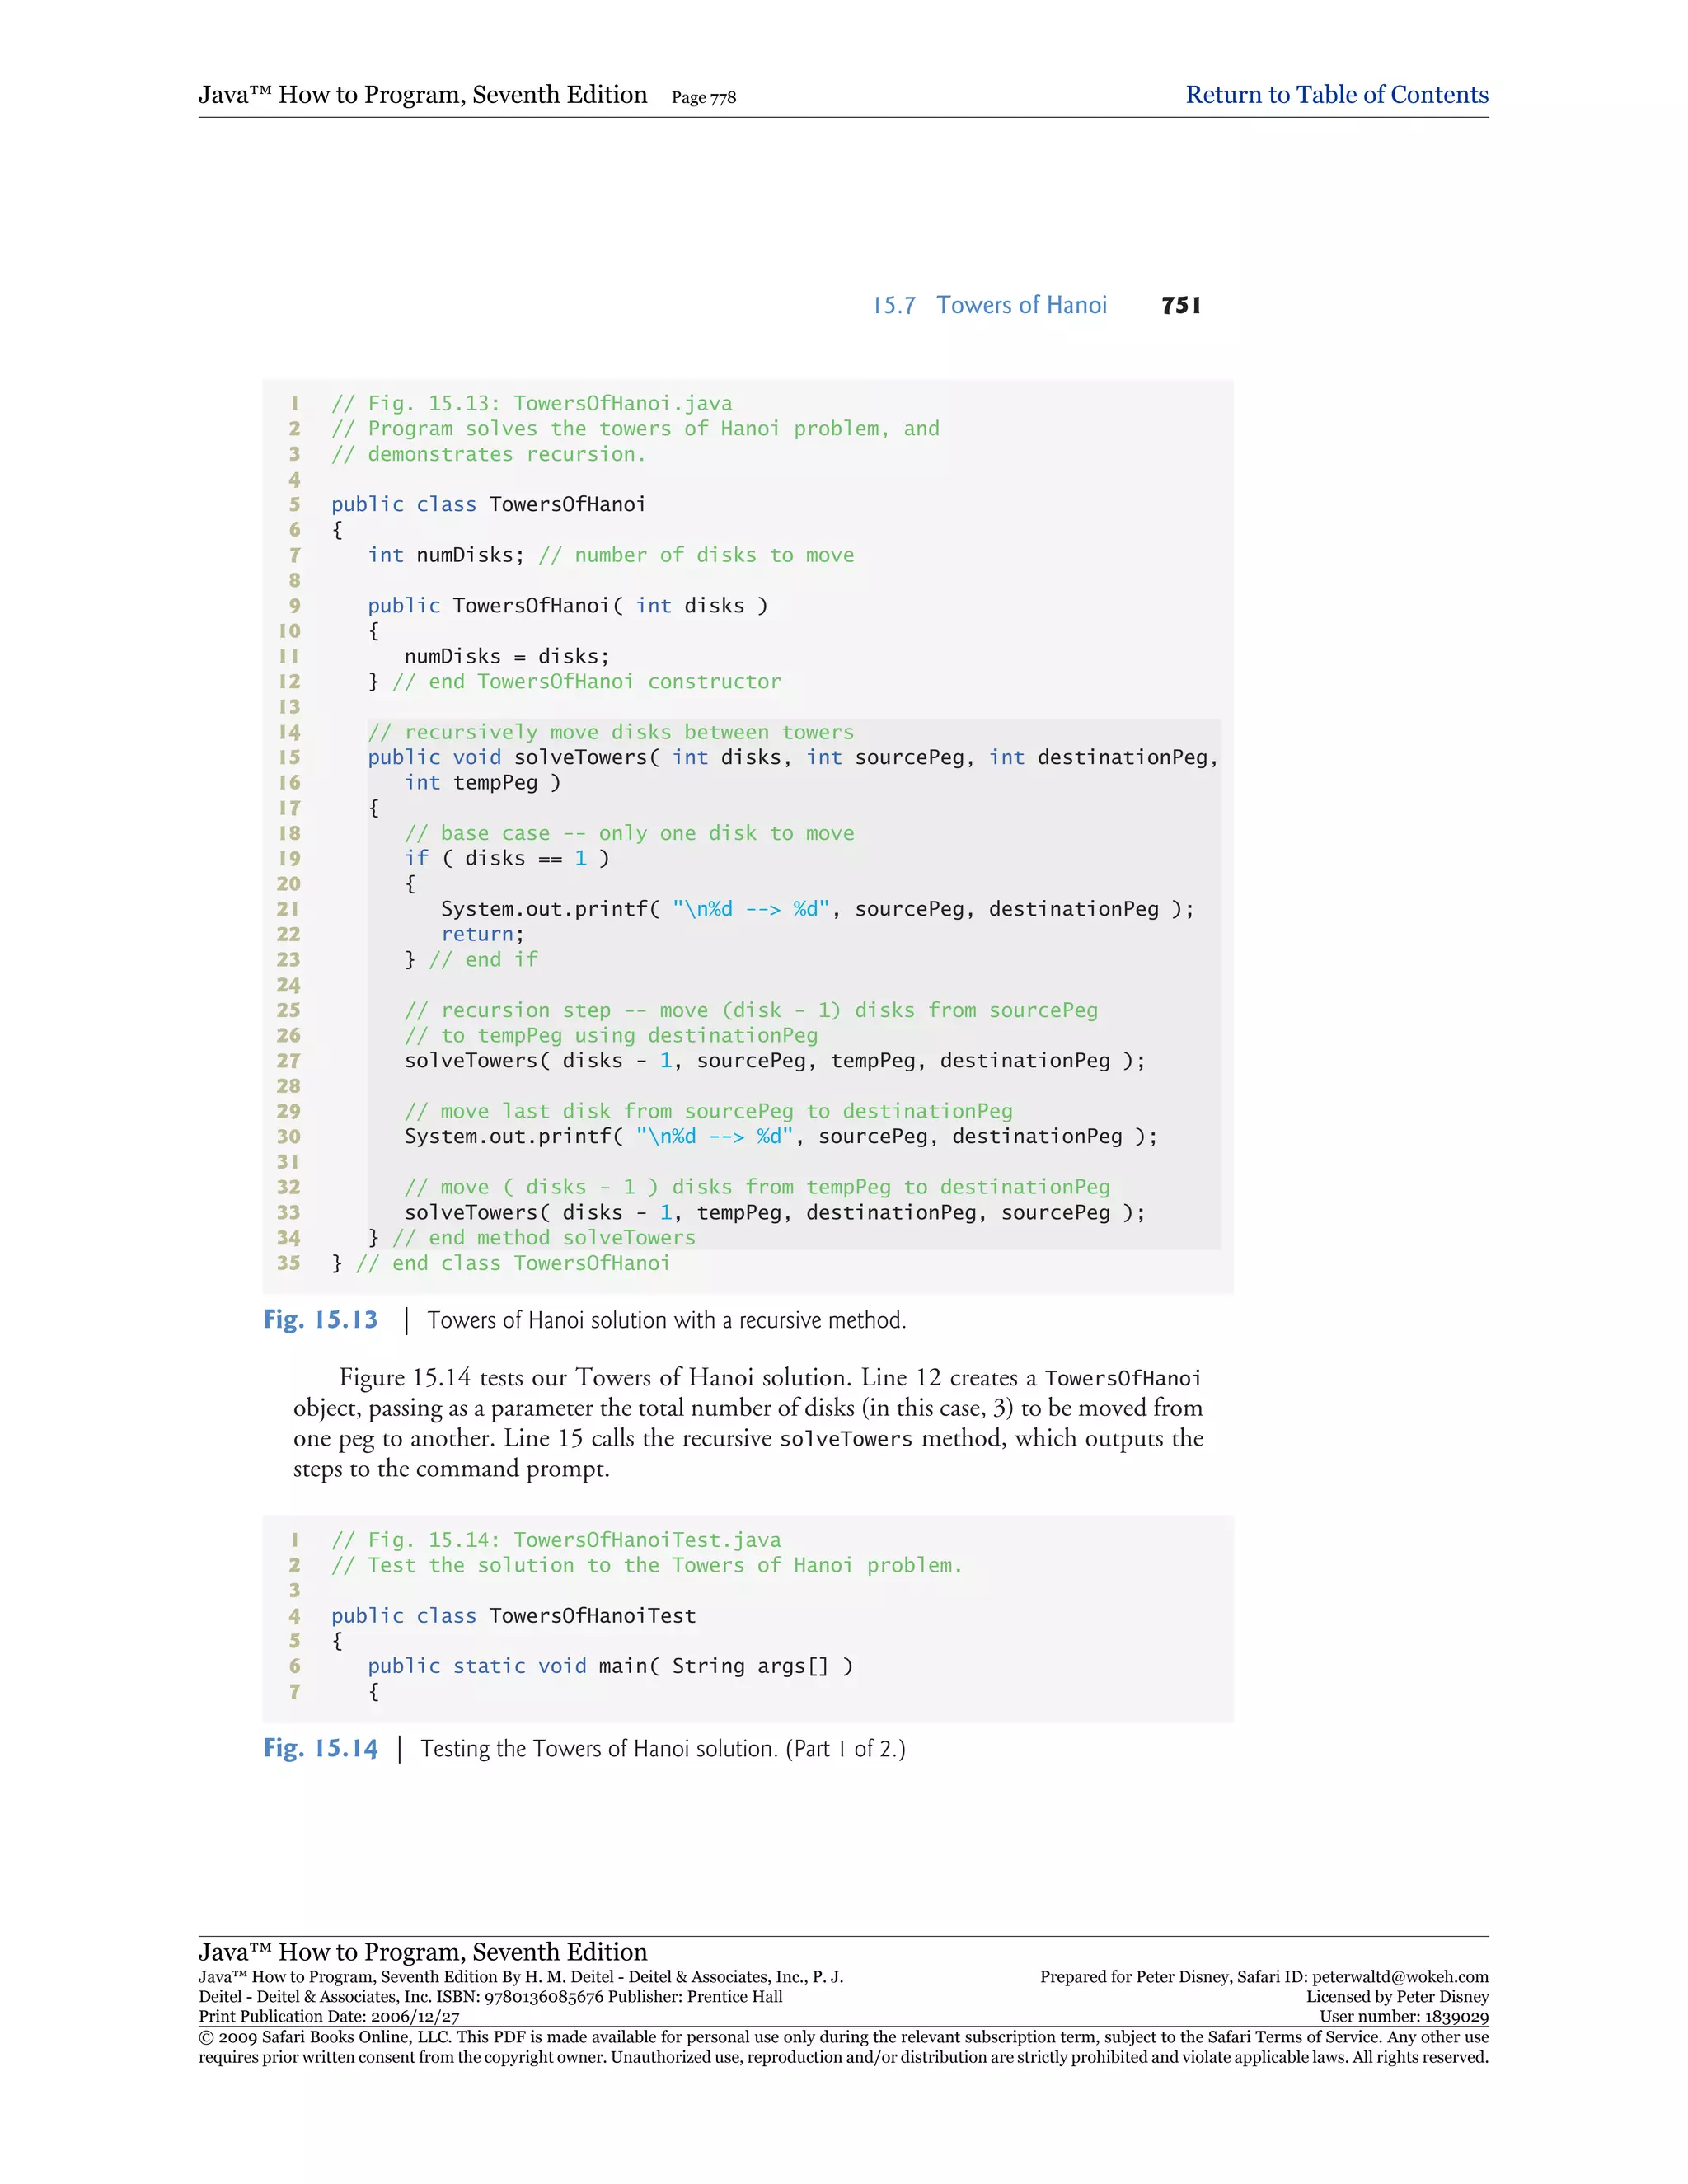Click the public static void main line

pos(609,1666)
